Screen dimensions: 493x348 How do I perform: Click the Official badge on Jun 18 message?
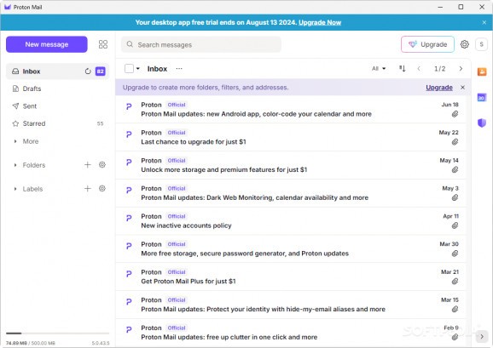point(177,105)
